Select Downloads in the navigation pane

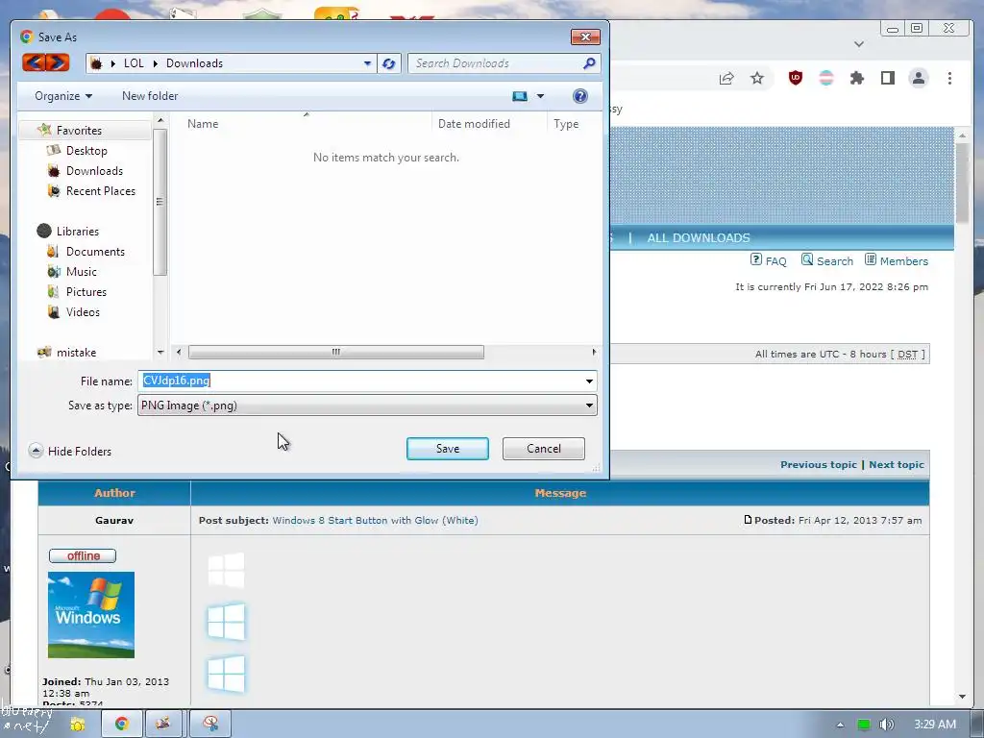[x=94, y=171]
